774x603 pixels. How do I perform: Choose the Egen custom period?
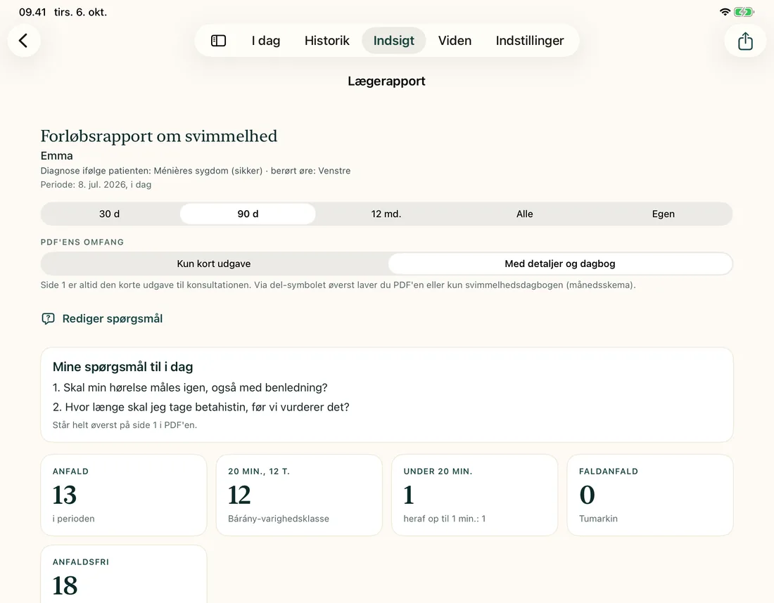(x=663, y=214)
